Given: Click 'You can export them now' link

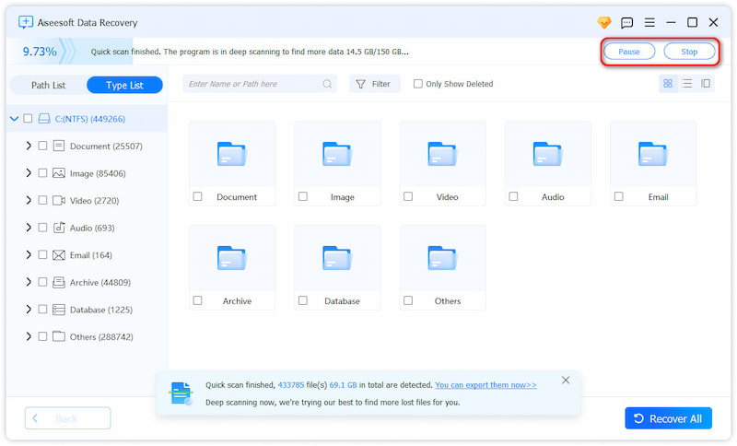Looking at the screenshot, I should click(485, 385).
